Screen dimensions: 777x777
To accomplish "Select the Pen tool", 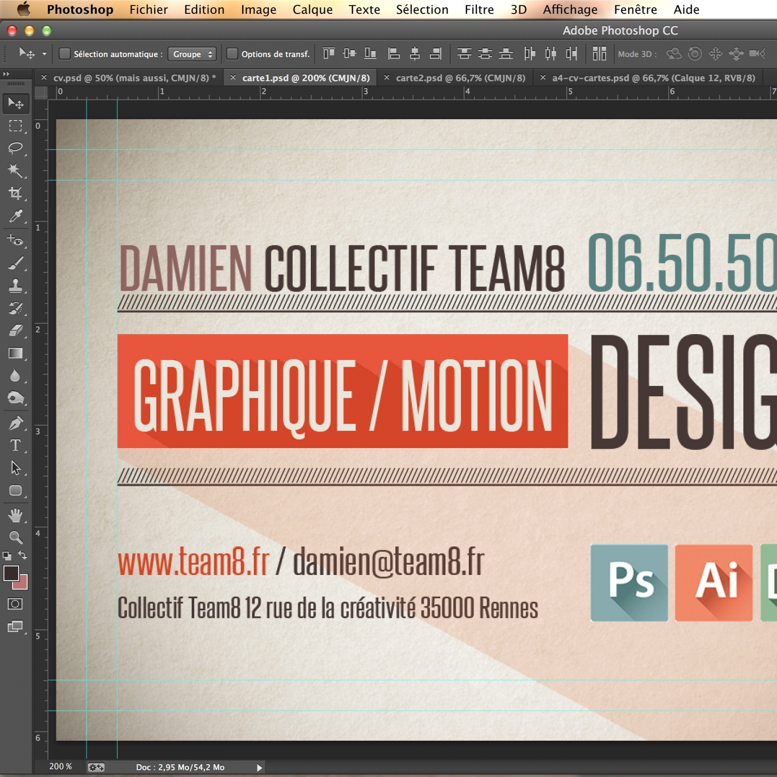I will point(16,423).
